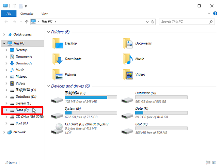Click the Properties icon in title bar
Screen dimensions: 221x168
[14, 6]
